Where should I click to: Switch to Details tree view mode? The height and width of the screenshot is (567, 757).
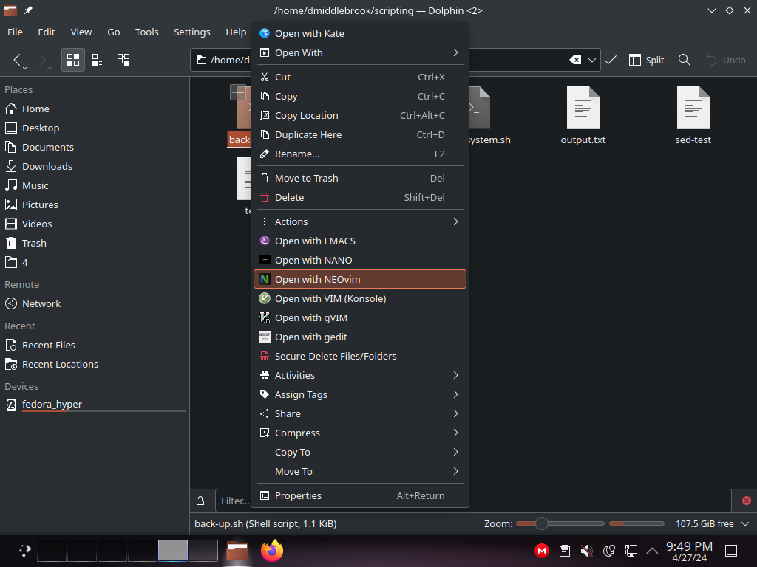123,60
